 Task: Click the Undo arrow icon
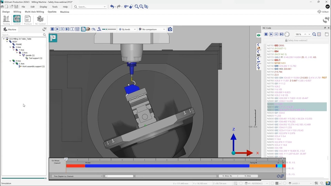point(112,7)
